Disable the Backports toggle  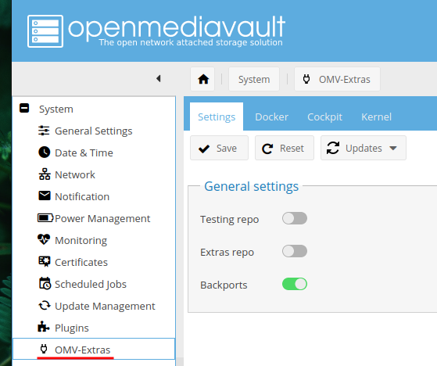(295, 284)
